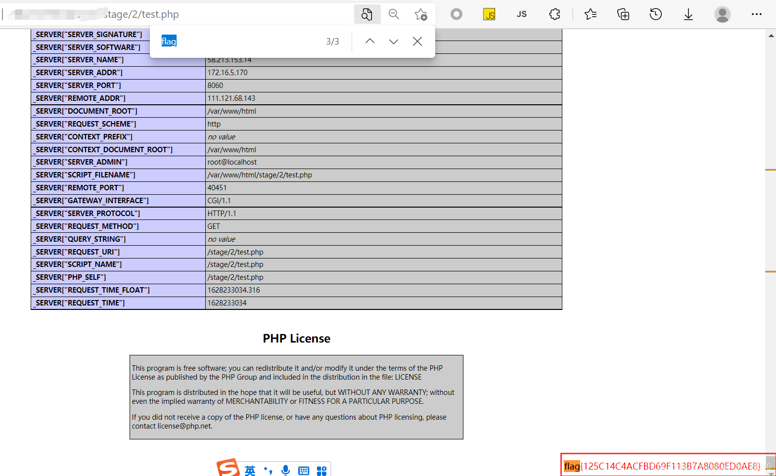
Task: Click the license@php.net contact text
Action: 184,426
